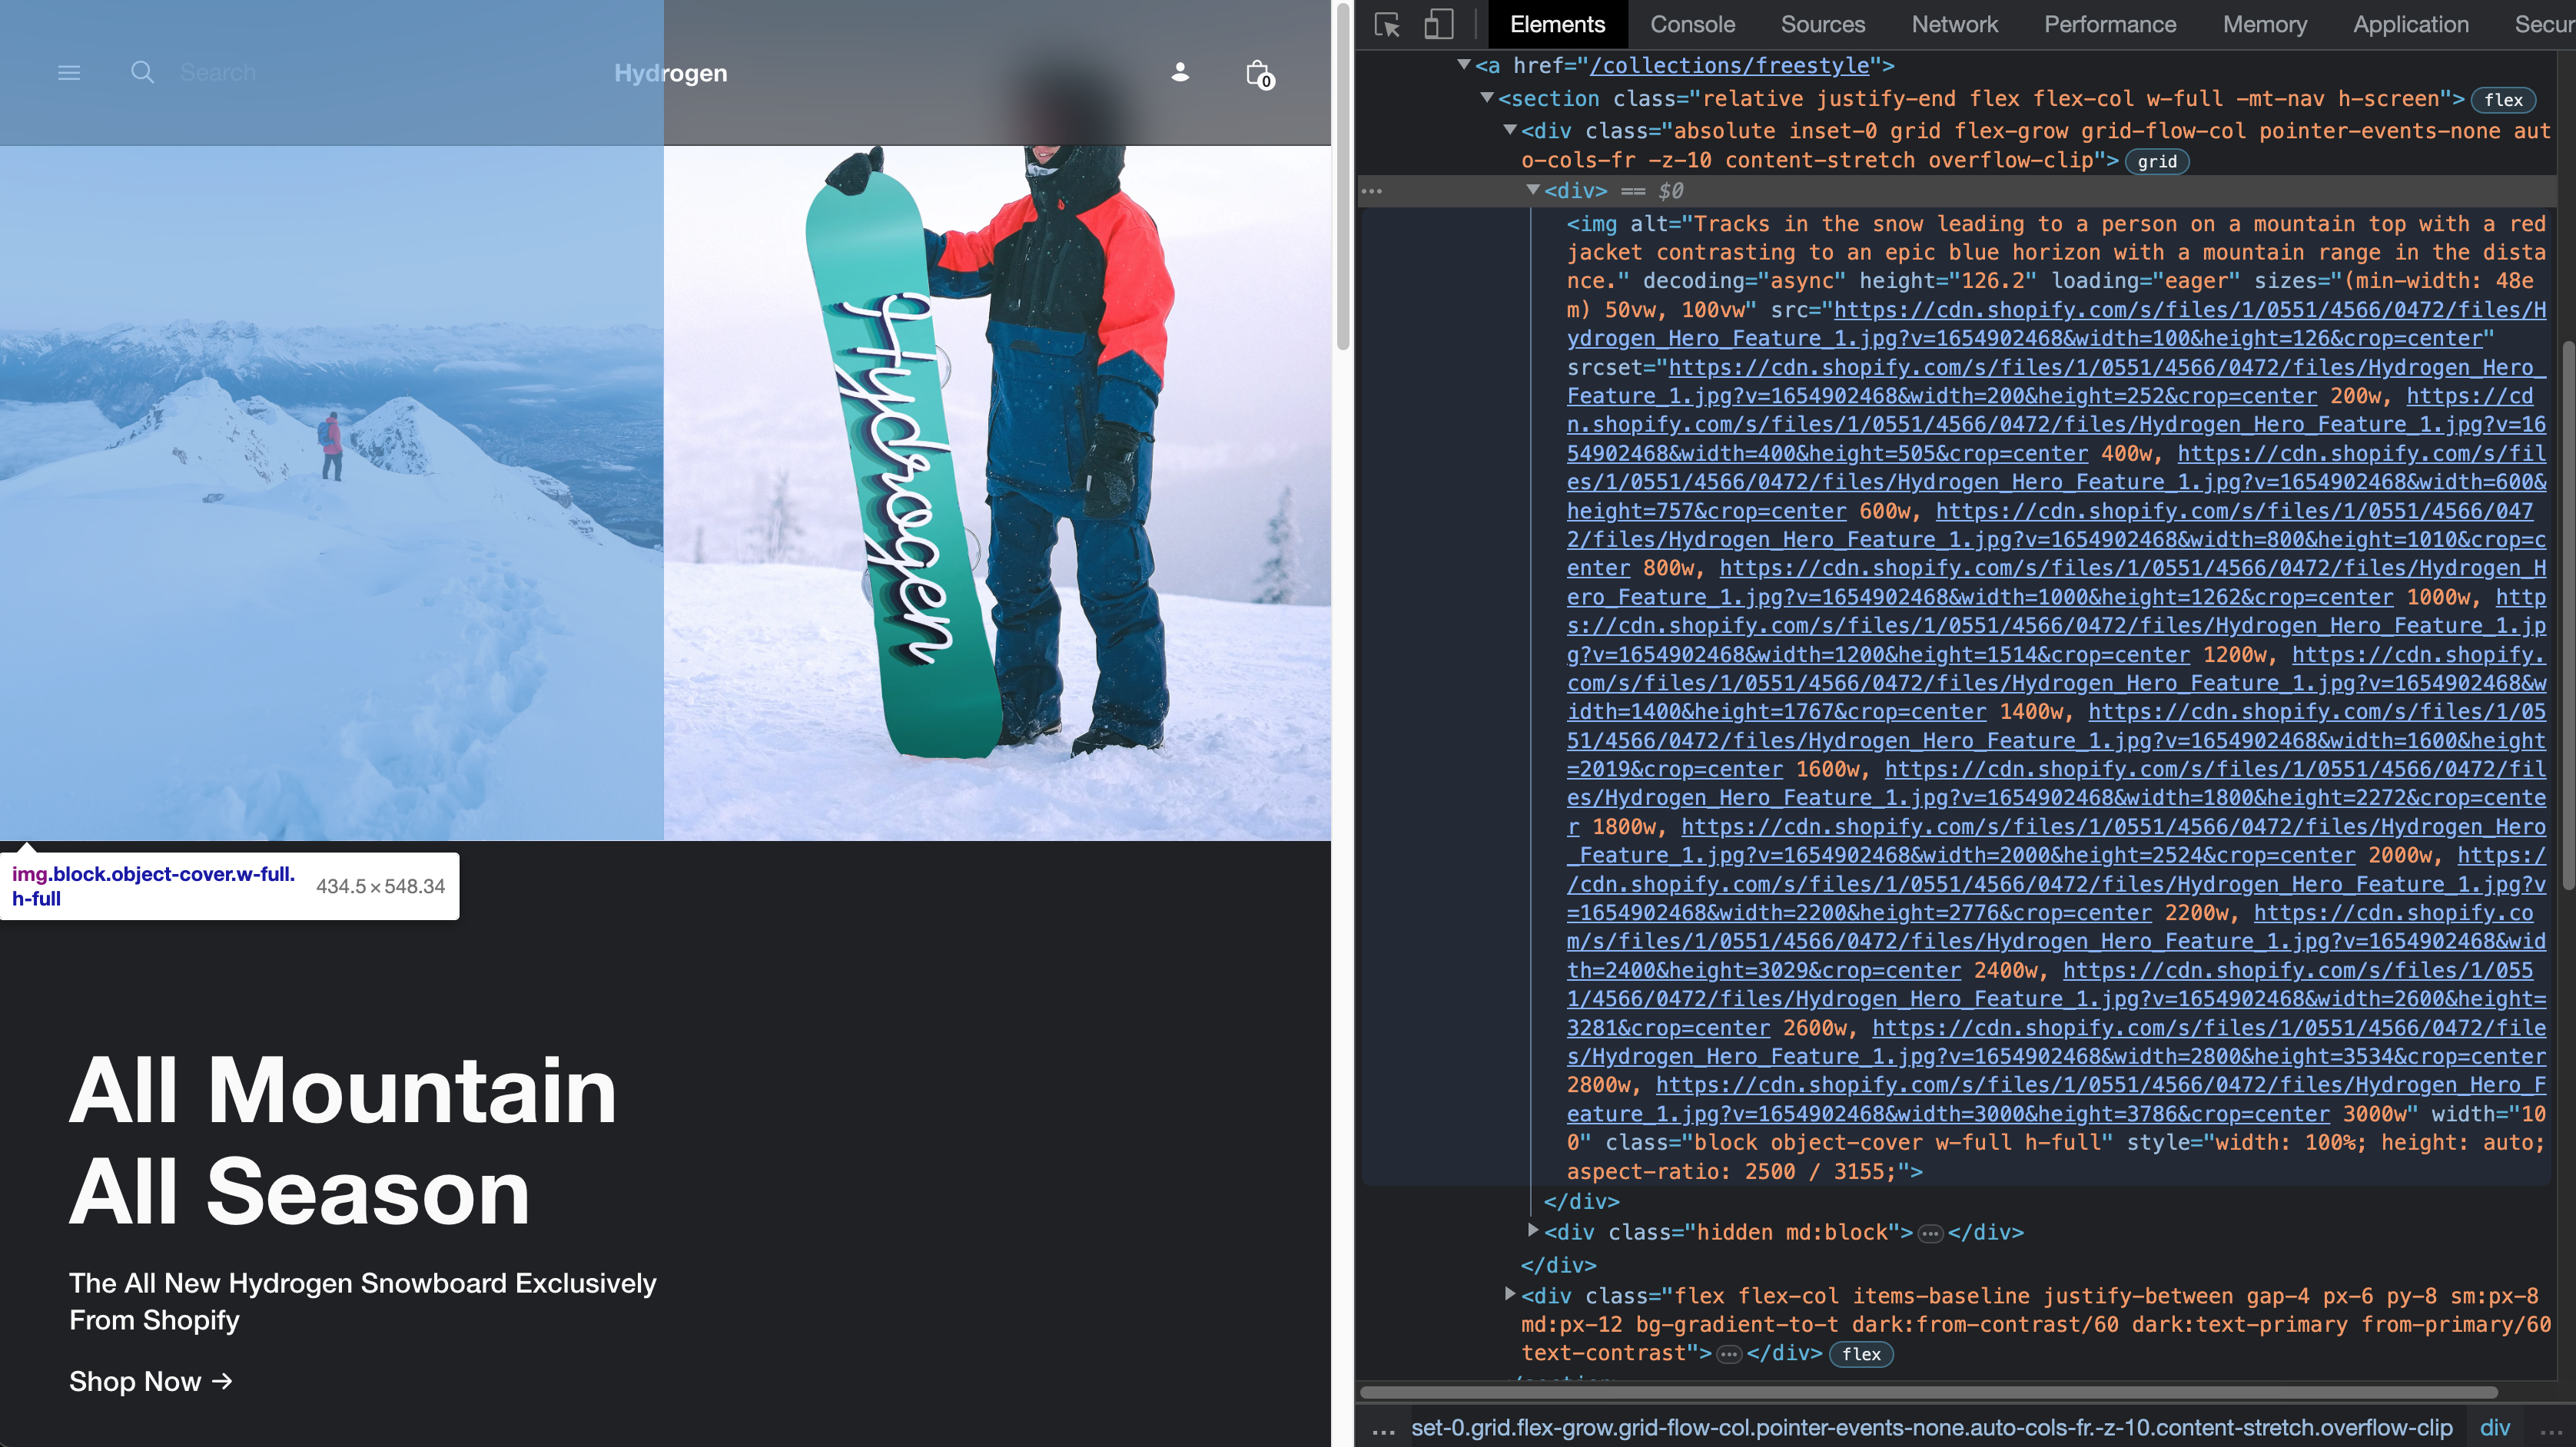Image resolution: width=2576 pixels, height=1447 pixels.
Task: Click the search magnifier icon
Action: point(142,73)
